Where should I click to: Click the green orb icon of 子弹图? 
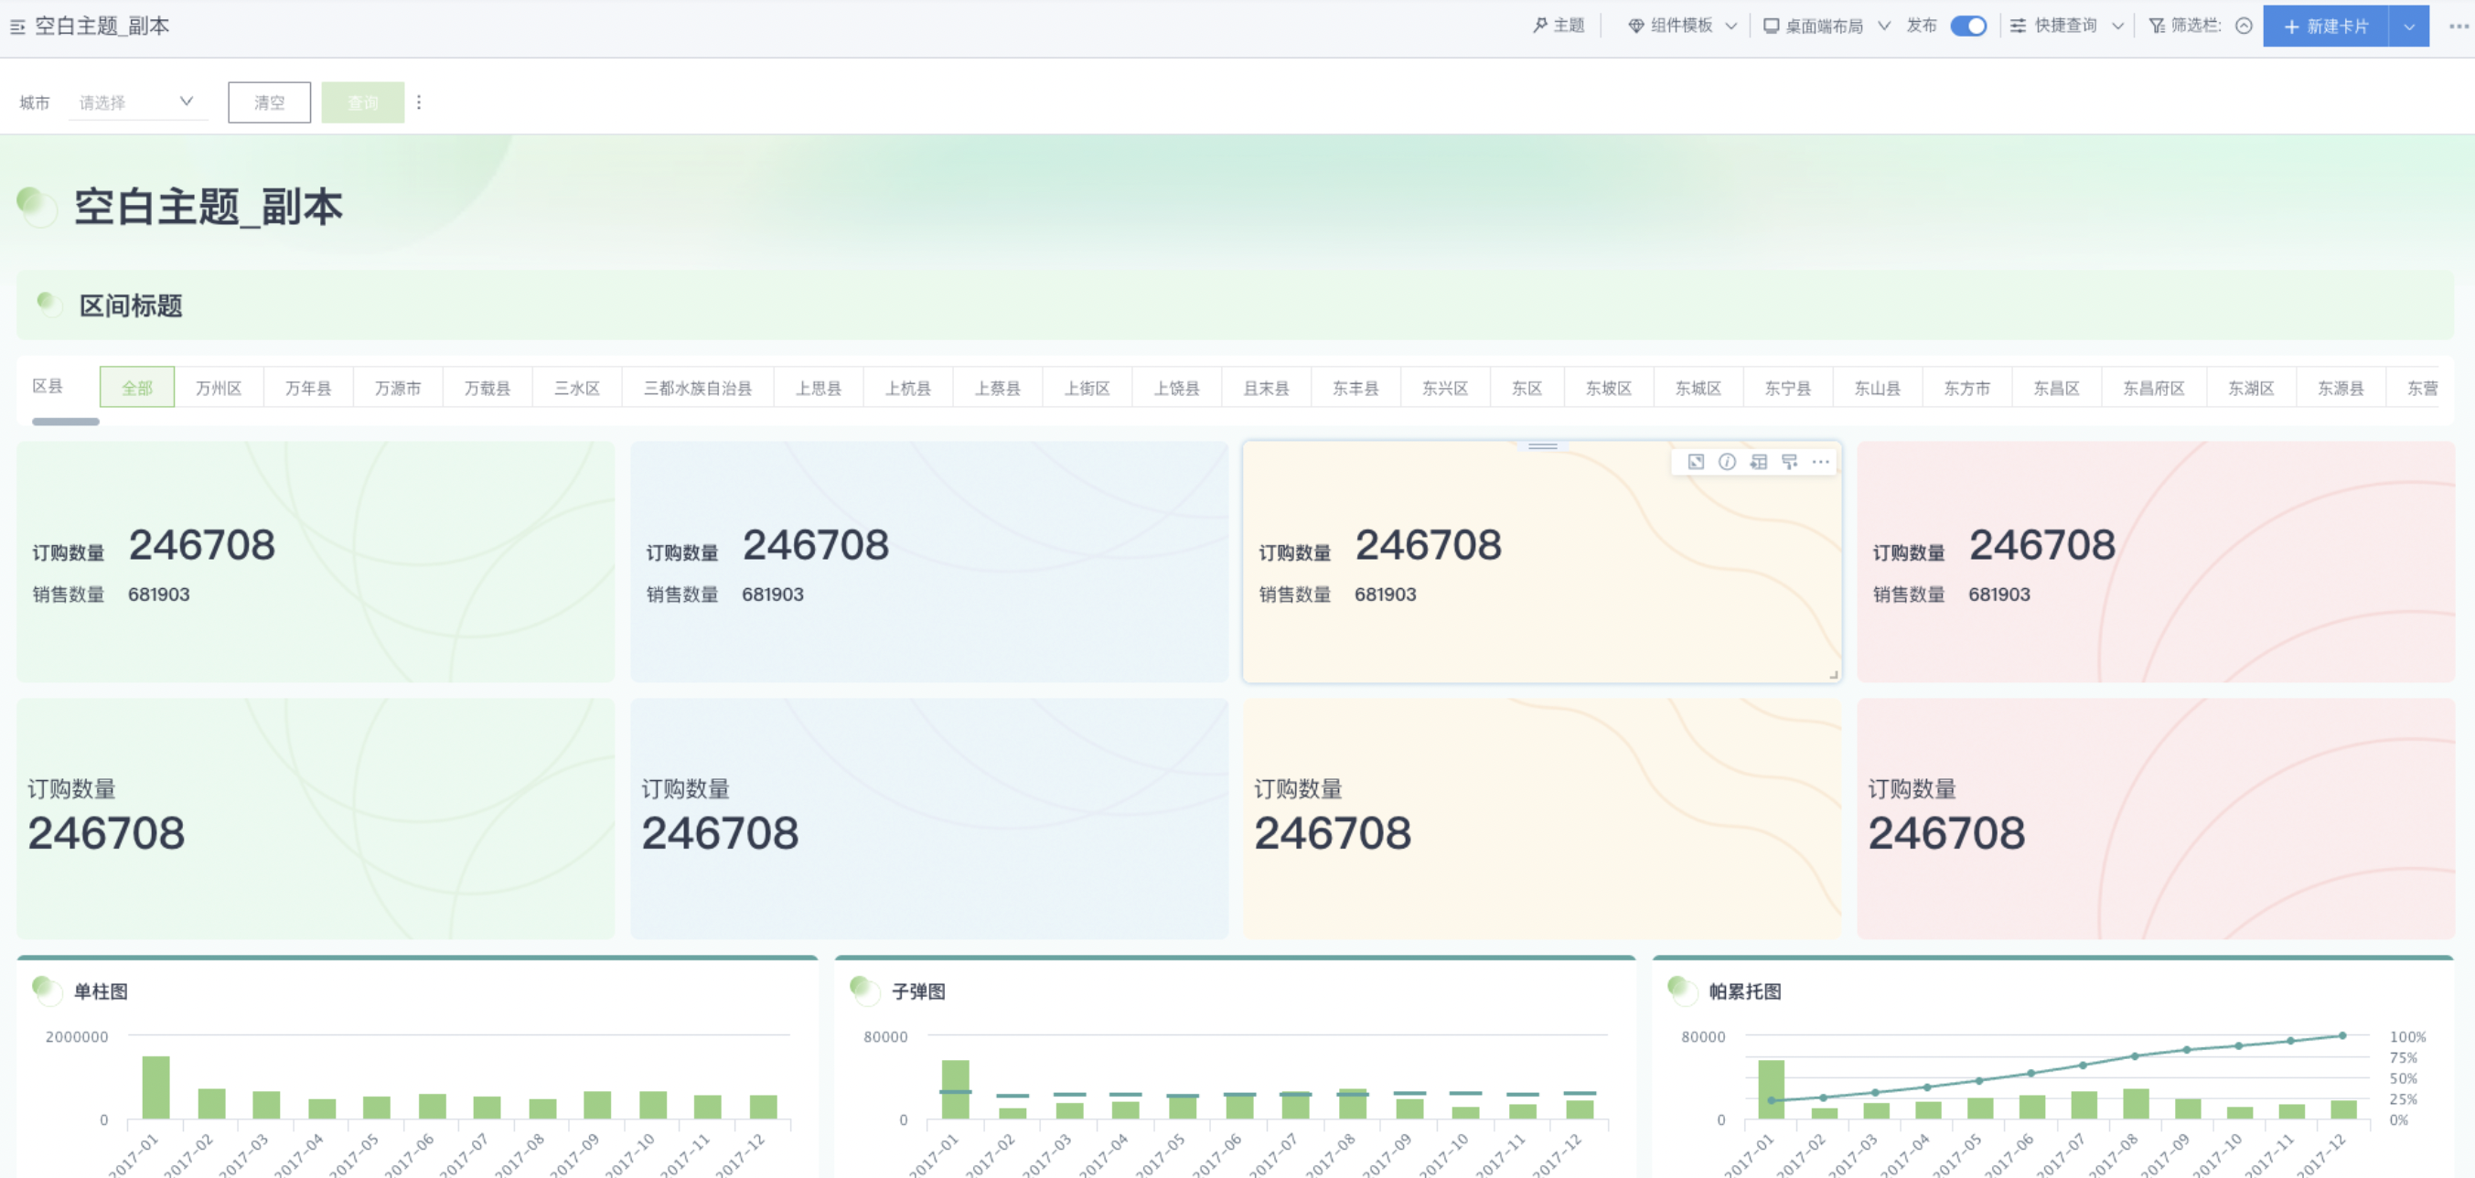click(x=864, y=991)
